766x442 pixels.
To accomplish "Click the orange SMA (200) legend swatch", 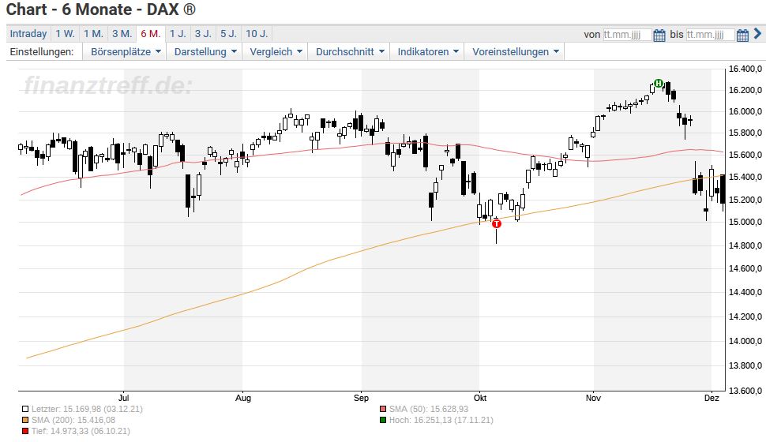I will click(x=25, y=420).
